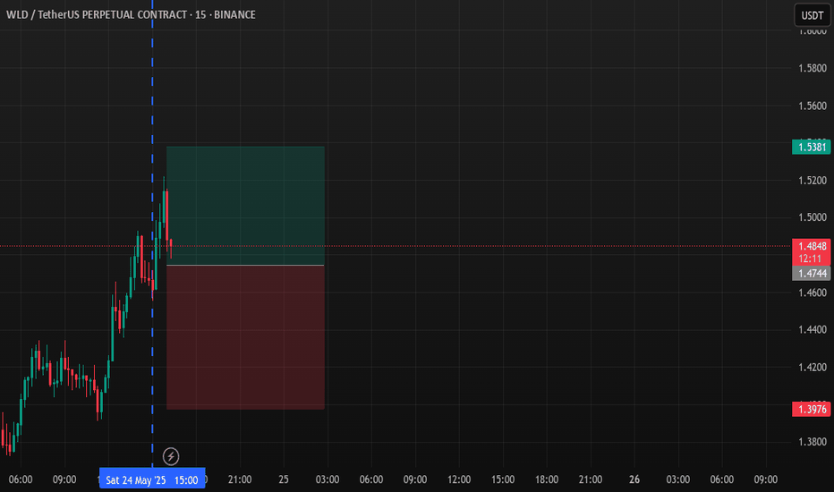Click the 1.4200 price axis label
Image resolution: width=834 pixels, height=492 pixels.
click(x=813, y=367)
